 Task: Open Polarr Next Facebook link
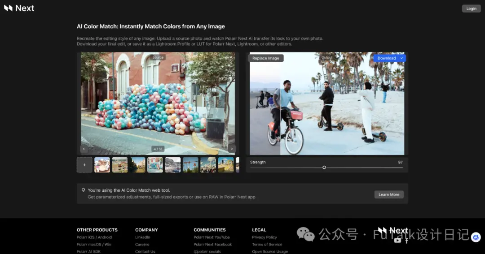[x=212, y=245]
